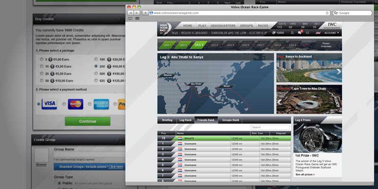The width and height of the screenshot is (378, 189).
Task: Click next arrow on Sanya to Auckland image
Action: 338,71
